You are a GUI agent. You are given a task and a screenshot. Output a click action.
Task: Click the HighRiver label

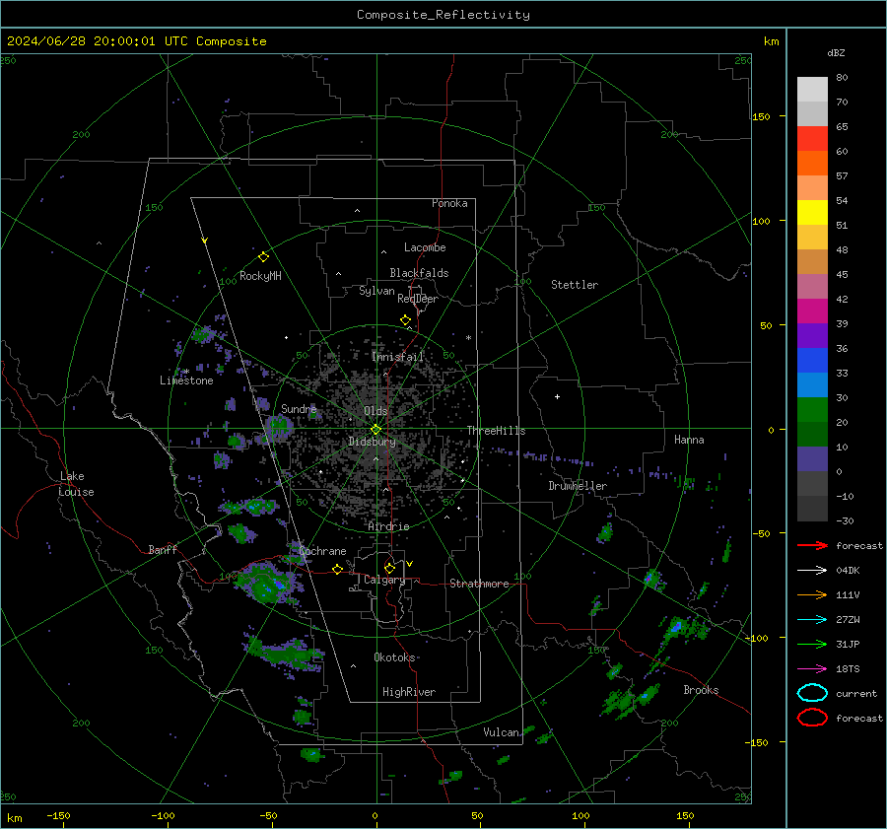[x=409, y=692]
